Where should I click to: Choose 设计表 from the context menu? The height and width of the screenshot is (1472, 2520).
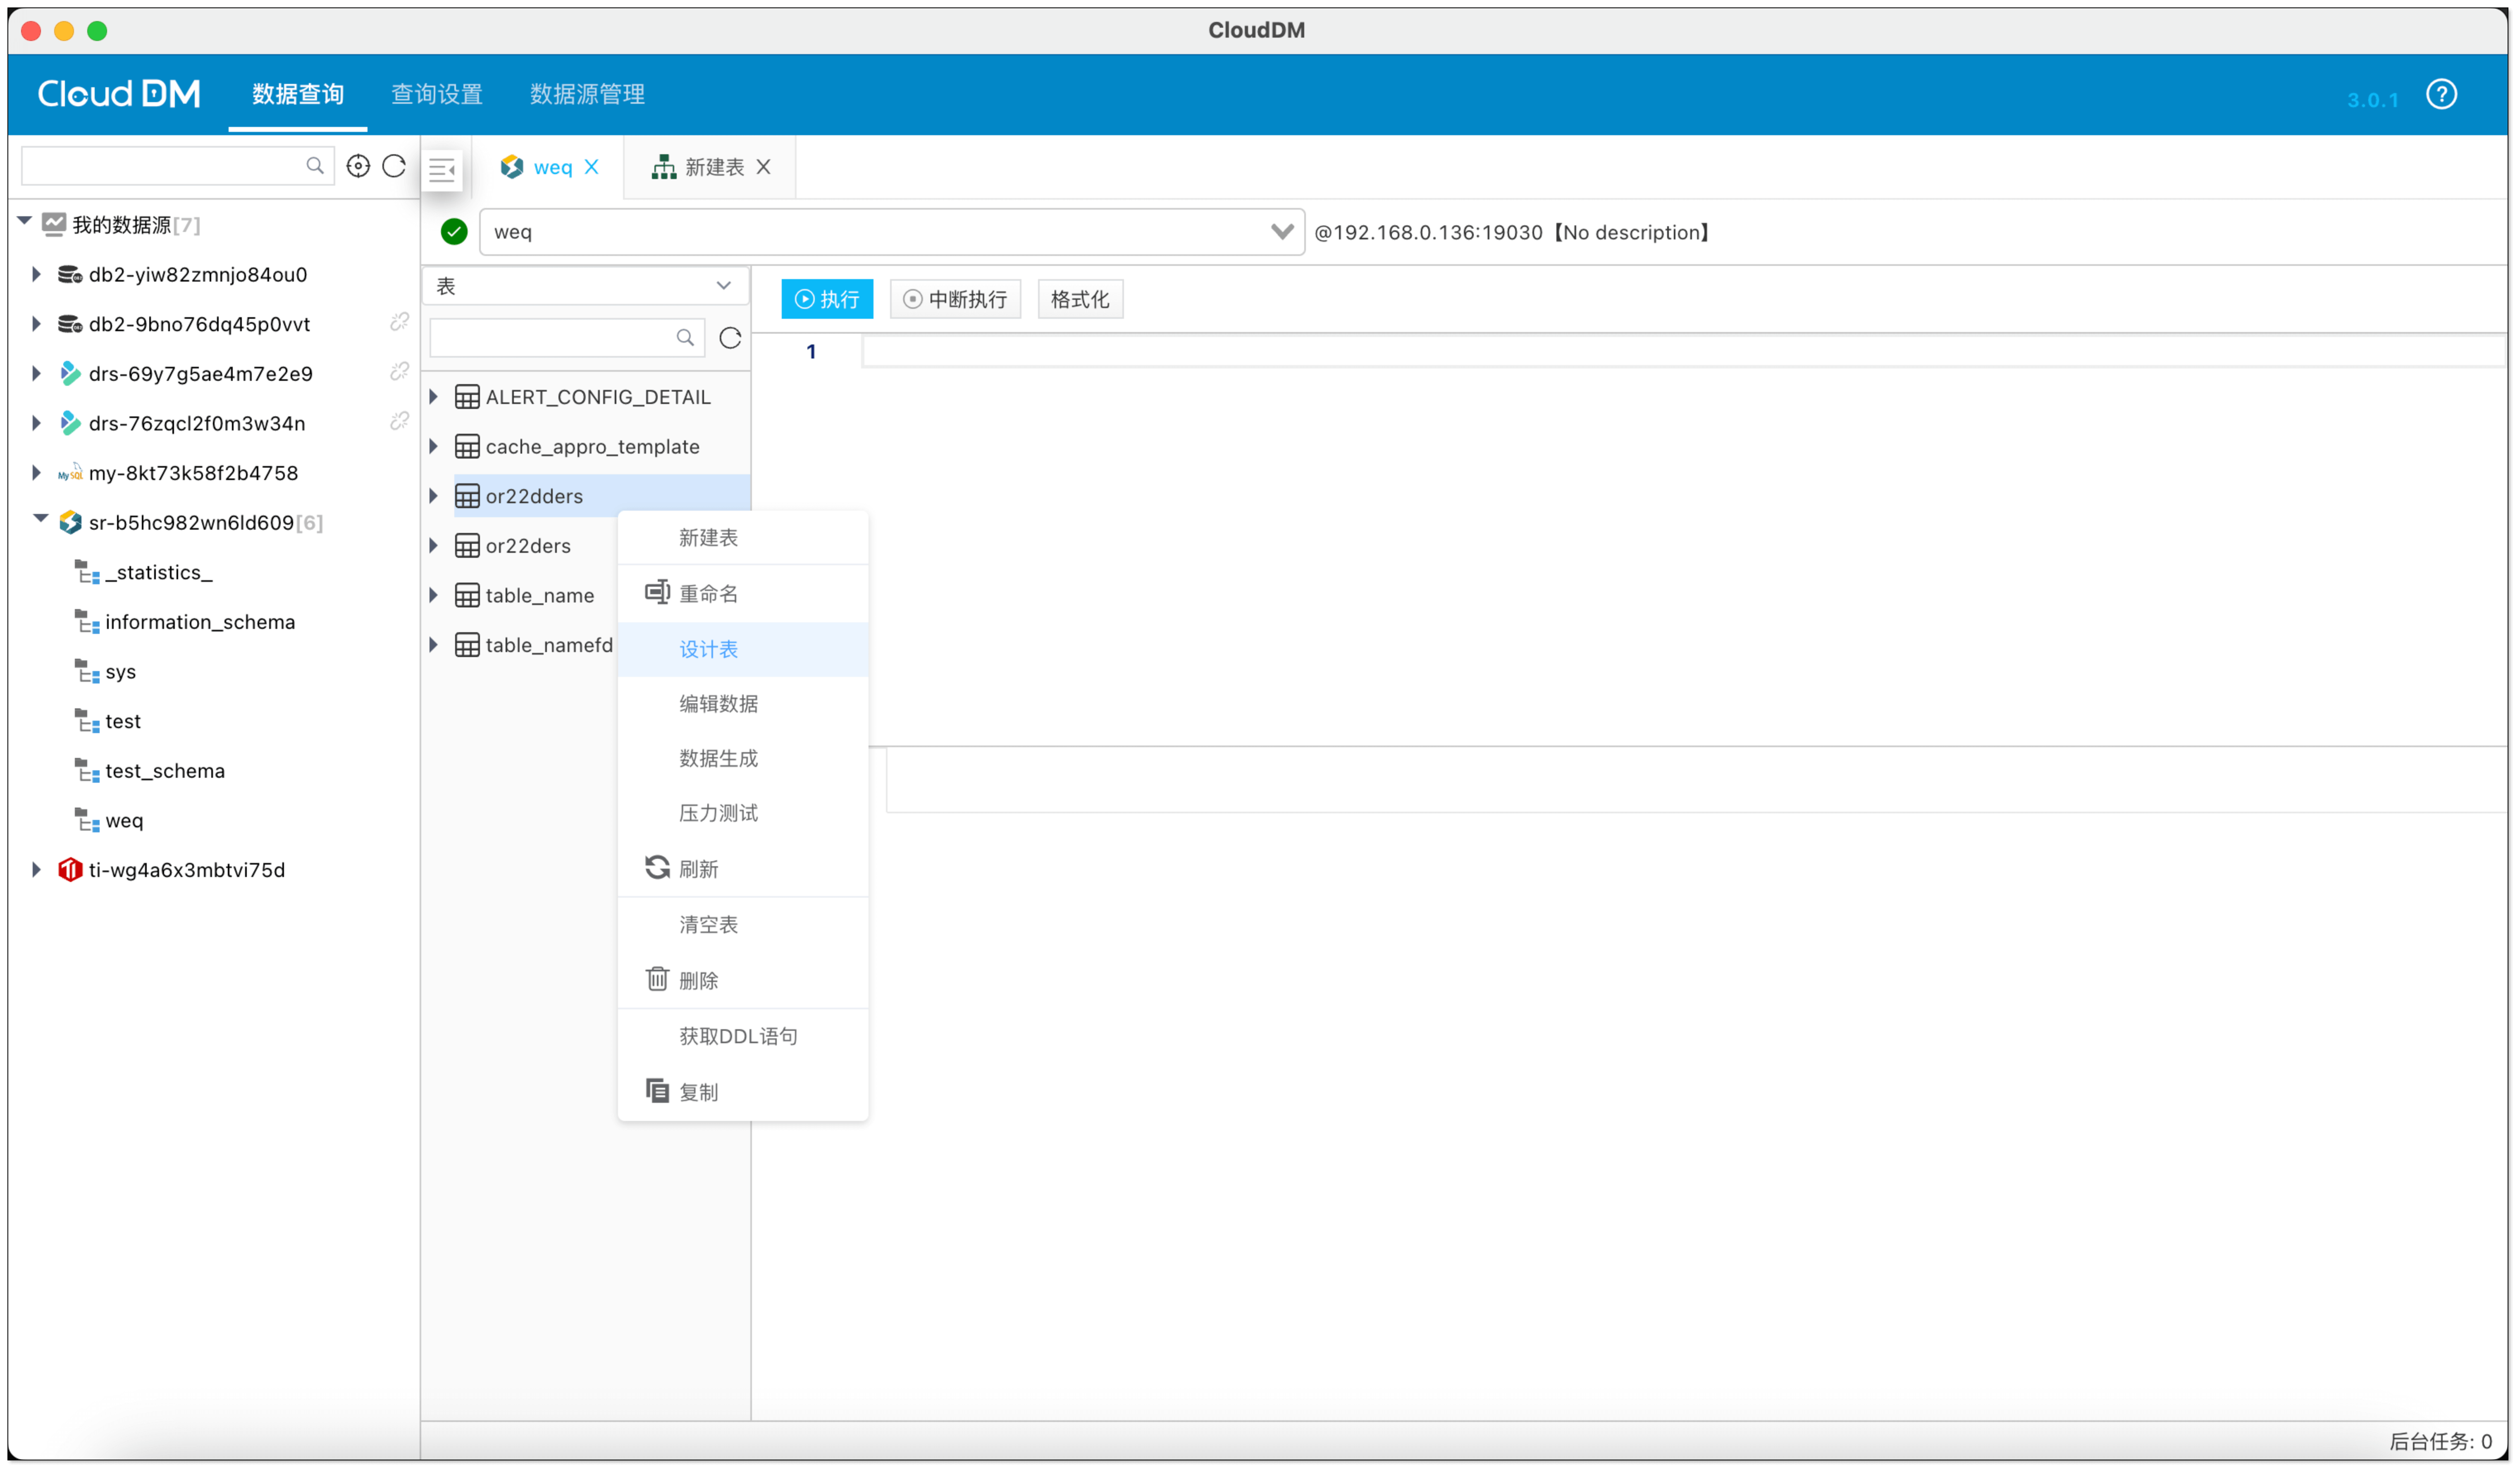(743, 650)
